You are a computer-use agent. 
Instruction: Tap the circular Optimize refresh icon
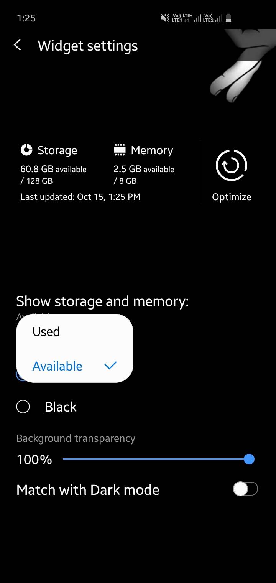click(232, 165)
